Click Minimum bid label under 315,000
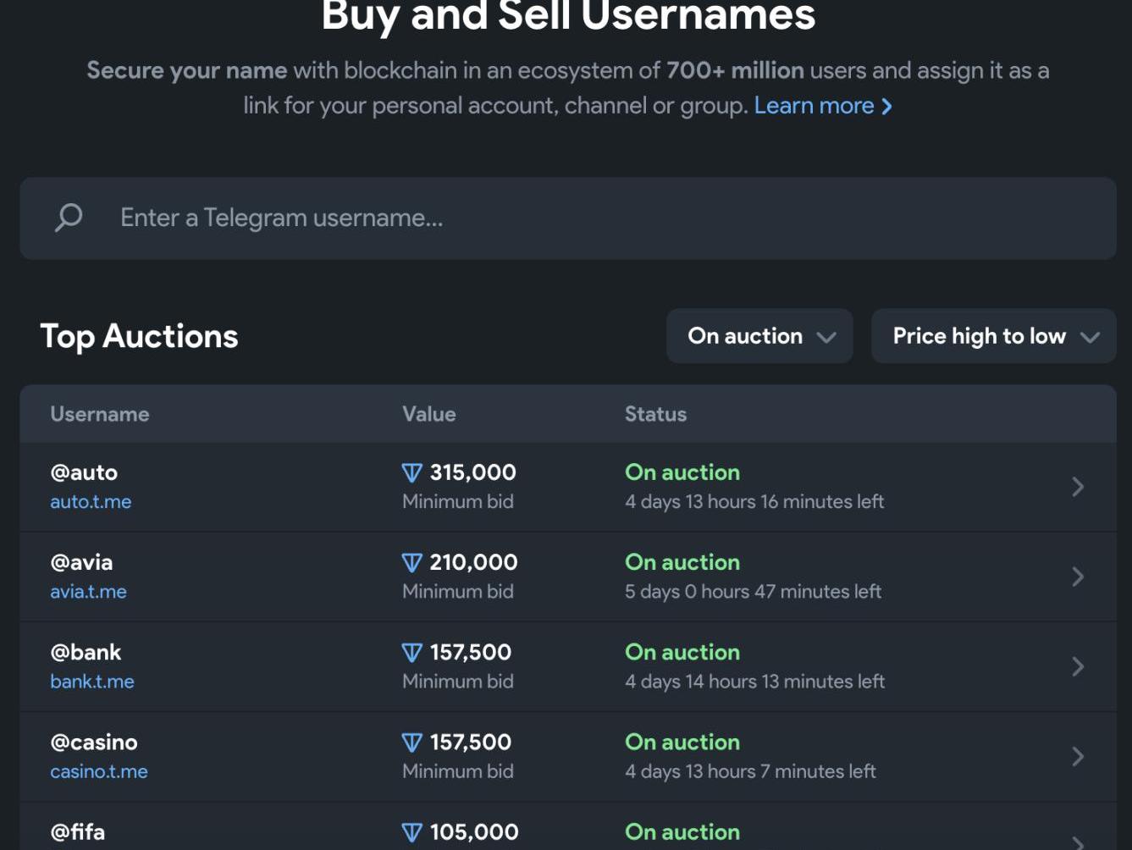This screenshot has height=850, width=1132. click(458, 501)
